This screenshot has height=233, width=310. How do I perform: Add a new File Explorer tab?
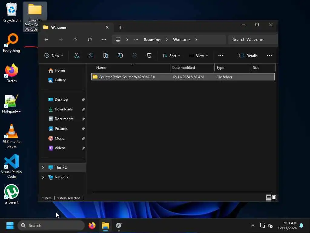coord(120,28)
